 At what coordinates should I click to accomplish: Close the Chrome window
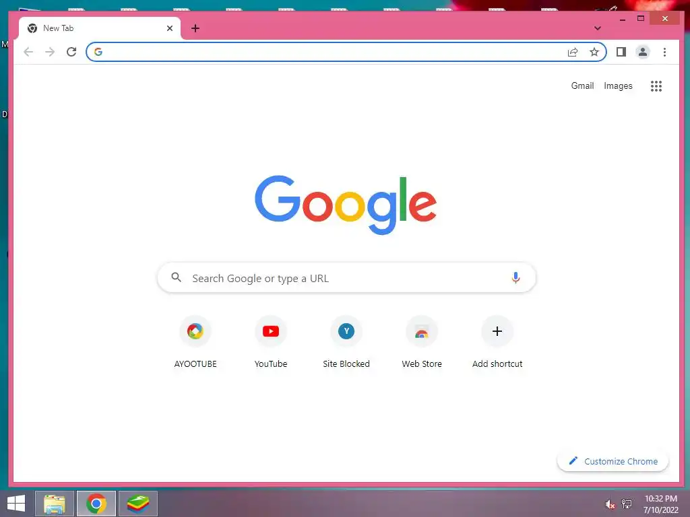click(x=665, y=18)
